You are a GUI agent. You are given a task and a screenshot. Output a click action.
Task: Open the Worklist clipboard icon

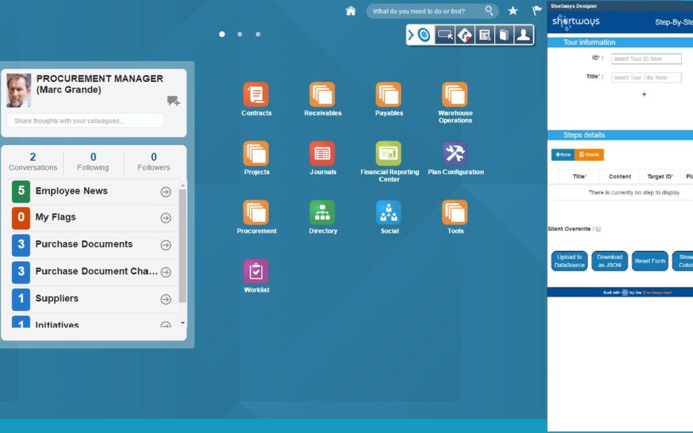[x=256, y=271]
